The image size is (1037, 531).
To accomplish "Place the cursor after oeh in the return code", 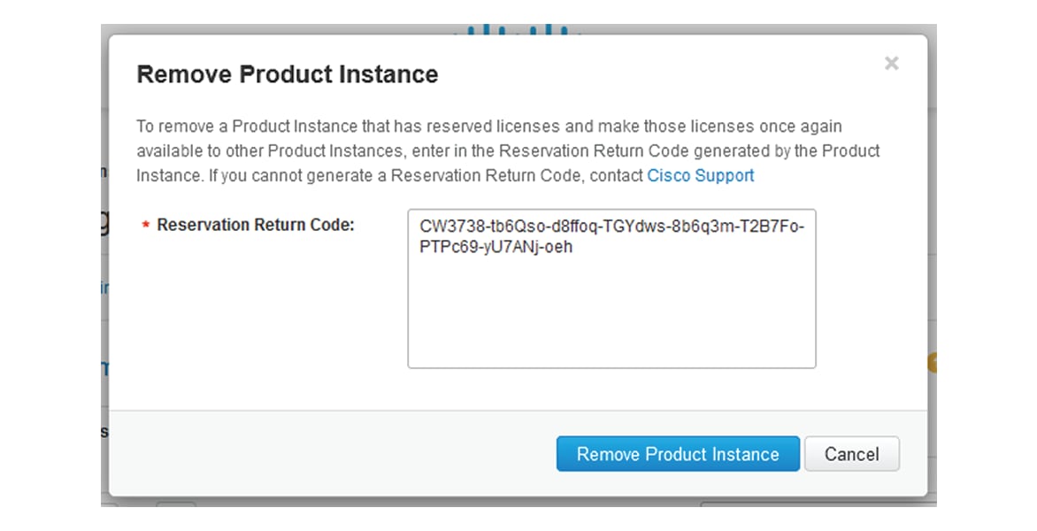I will 573,247.
